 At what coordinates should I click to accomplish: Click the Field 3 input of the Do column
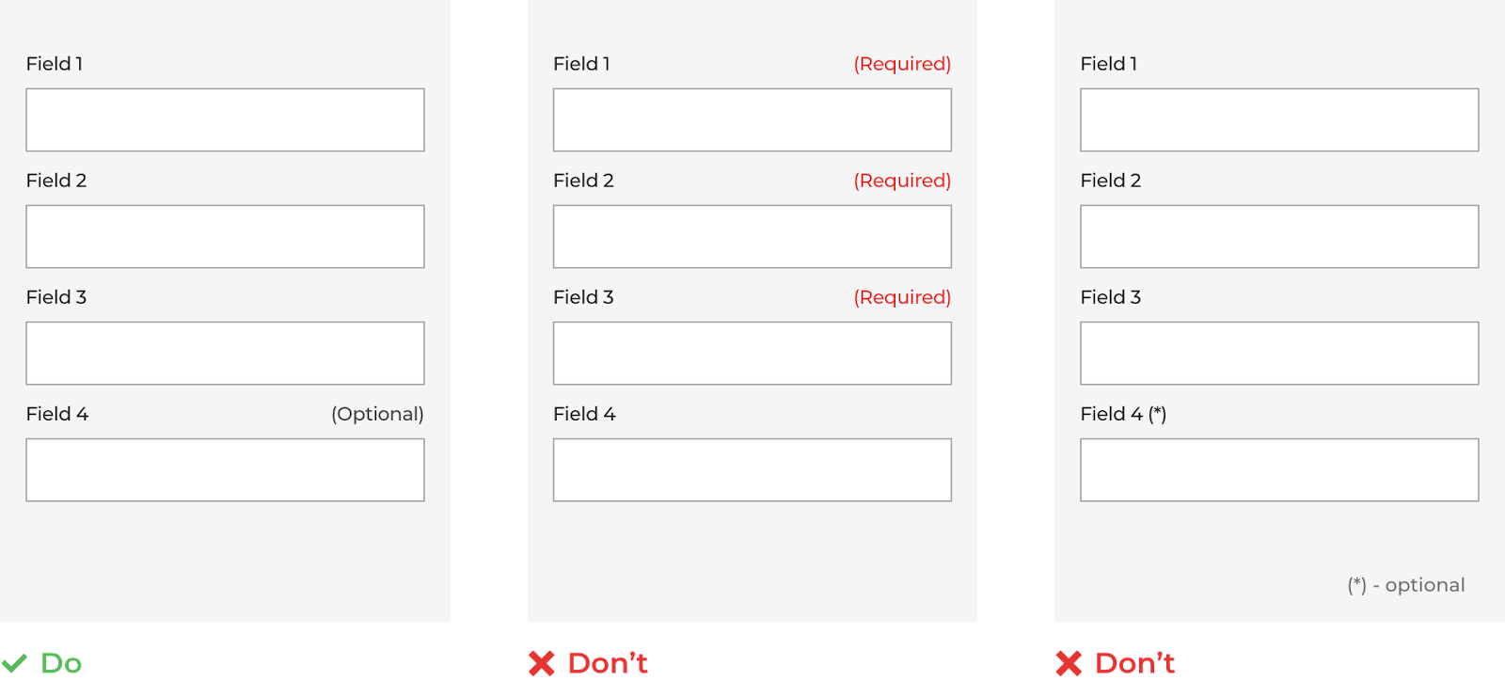225,353
